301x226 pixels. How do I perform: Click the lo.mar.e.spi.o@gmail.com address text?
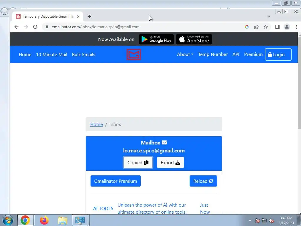click(x=154, y=151)
